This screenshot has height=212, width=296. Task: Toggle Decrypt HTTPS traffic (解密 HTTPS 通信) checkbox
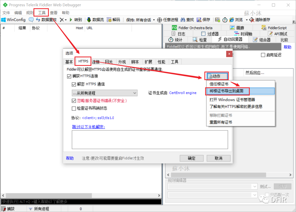pyautogui.click(x=74, y=84)
